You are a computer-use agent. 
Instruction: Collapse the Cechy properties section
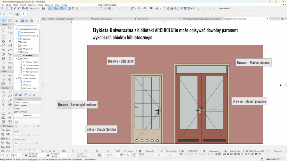pyautogui.click(x=15, y=99)
